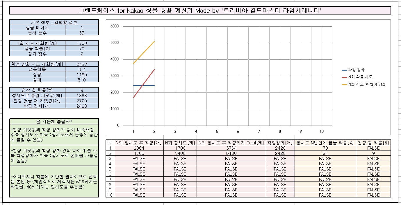Select the '깡시도 N번안에 붙을 확률[%]' column header
401x205 pixels.
325,143
